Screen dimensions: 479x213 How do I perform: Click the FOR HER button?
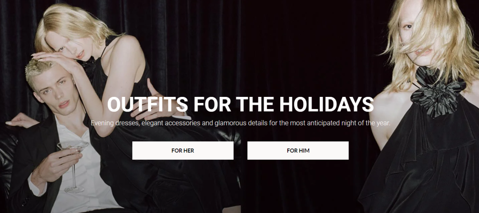pyautogui.click(x=183, y=150)
